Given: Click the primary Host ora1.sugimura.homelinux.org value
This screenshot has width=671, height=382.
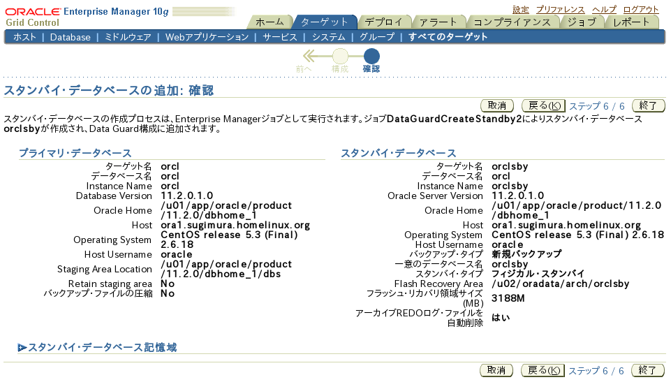Looking at the screenshot, I should pos(235,226).
